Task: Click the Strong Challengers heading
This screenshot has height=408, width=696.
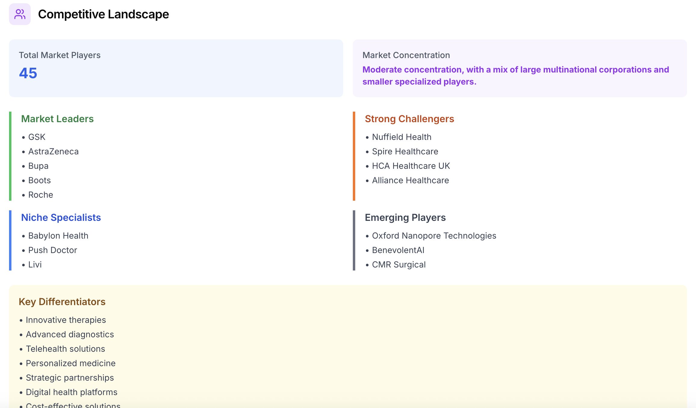Action: pyautogui.click(x=409, y=119)
